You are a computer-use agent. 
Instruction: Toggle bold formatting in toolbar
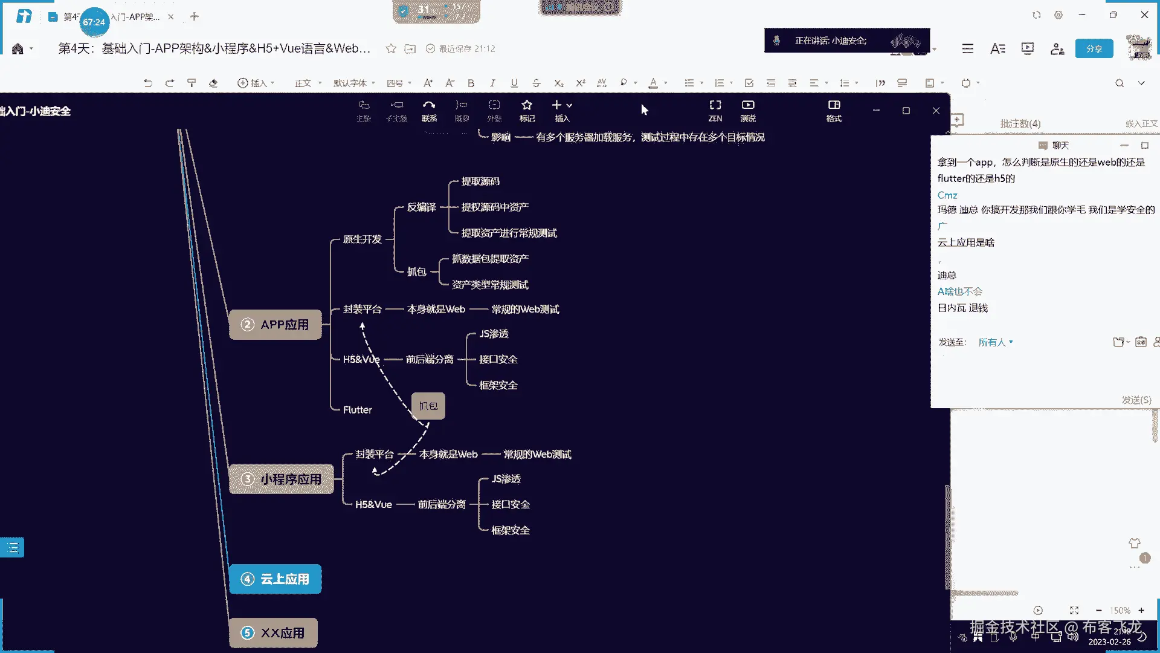[x=471, y=83]
